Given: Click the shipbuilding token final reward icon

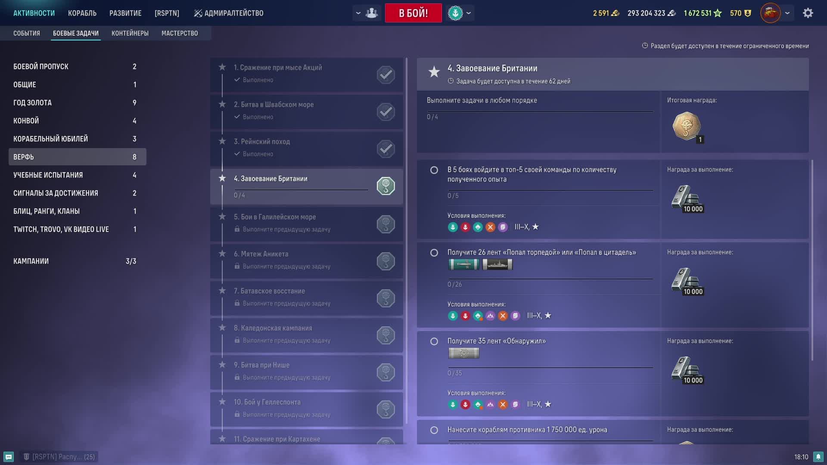Looking at the screenshot, I should (x=687, y=126).
